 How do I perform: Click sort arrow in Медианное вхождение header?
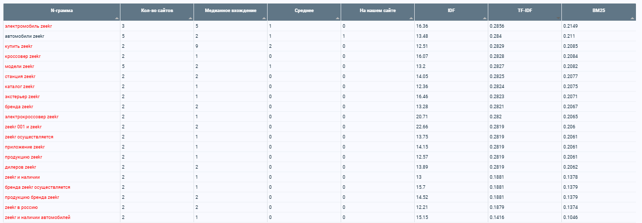(x=264, y=18)
